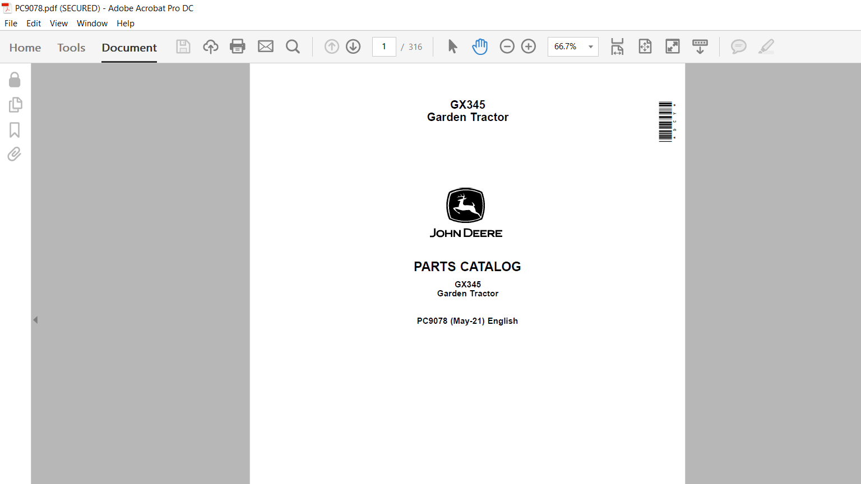Go to next page arrow
The image size is (861, 484).
point(353,46)
